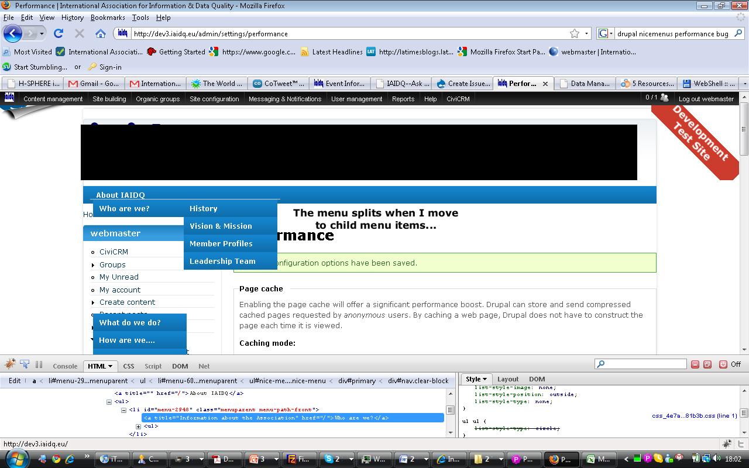Open the Content management admin menu
Screen dimensions: 749x468
click(x=53, y=99)
